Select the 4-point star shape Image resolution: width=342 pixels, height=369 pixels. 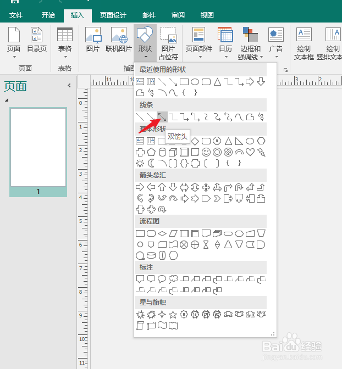point(162,315)
